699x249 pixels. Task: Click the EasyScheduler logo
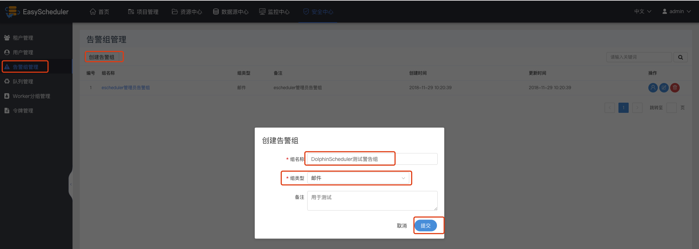coord(37,12)
